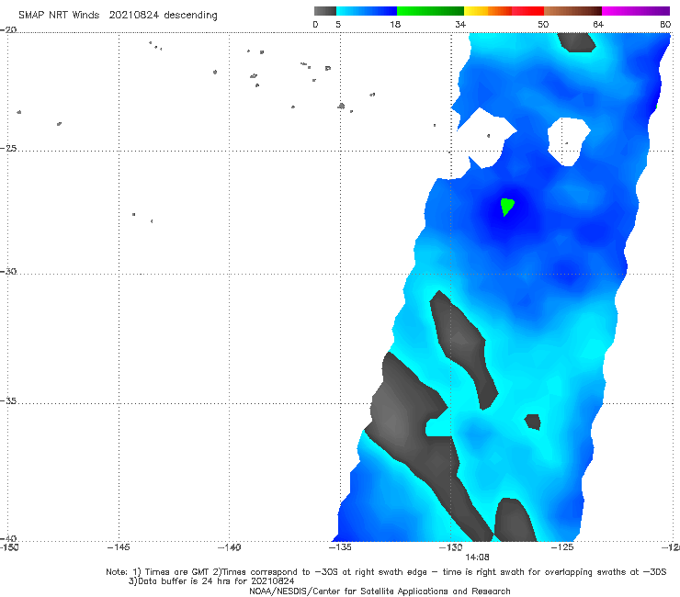This screenshot has width=680, height=597.
Task: Click the gray 0-5 segment of the colorbar
Action: (324, 11)
